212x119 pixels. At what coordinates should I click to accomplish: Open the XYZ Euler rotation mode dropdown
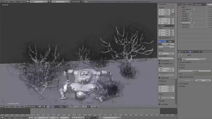pos(166,26)
